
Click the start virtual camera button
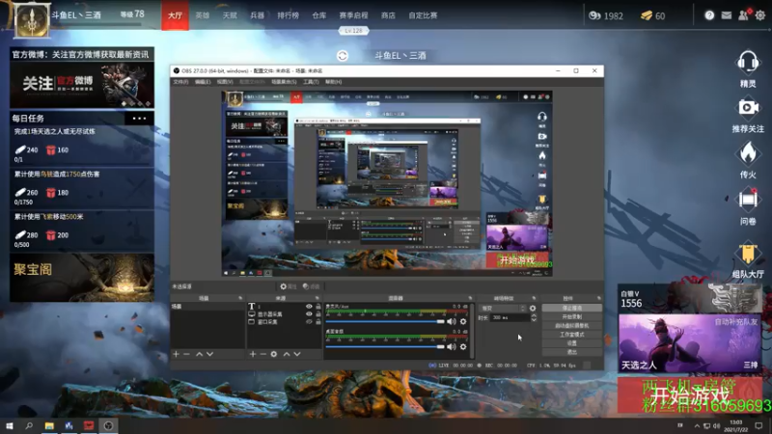pyautogui.click(x=571, y=326)
